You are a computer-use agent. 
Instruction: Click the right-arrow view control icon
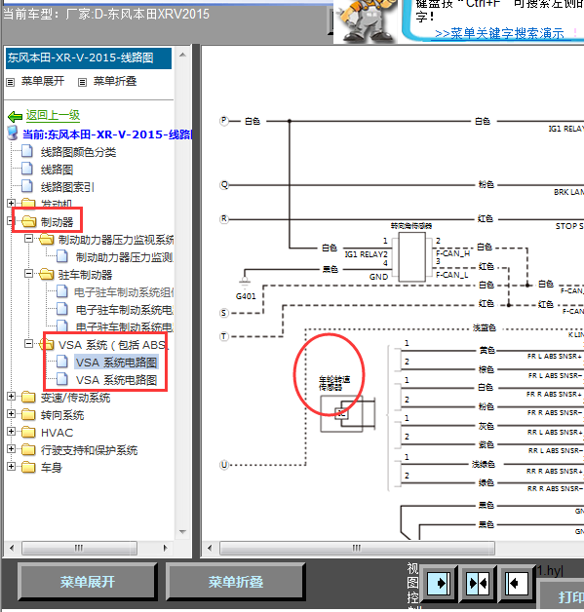point(439,584)
